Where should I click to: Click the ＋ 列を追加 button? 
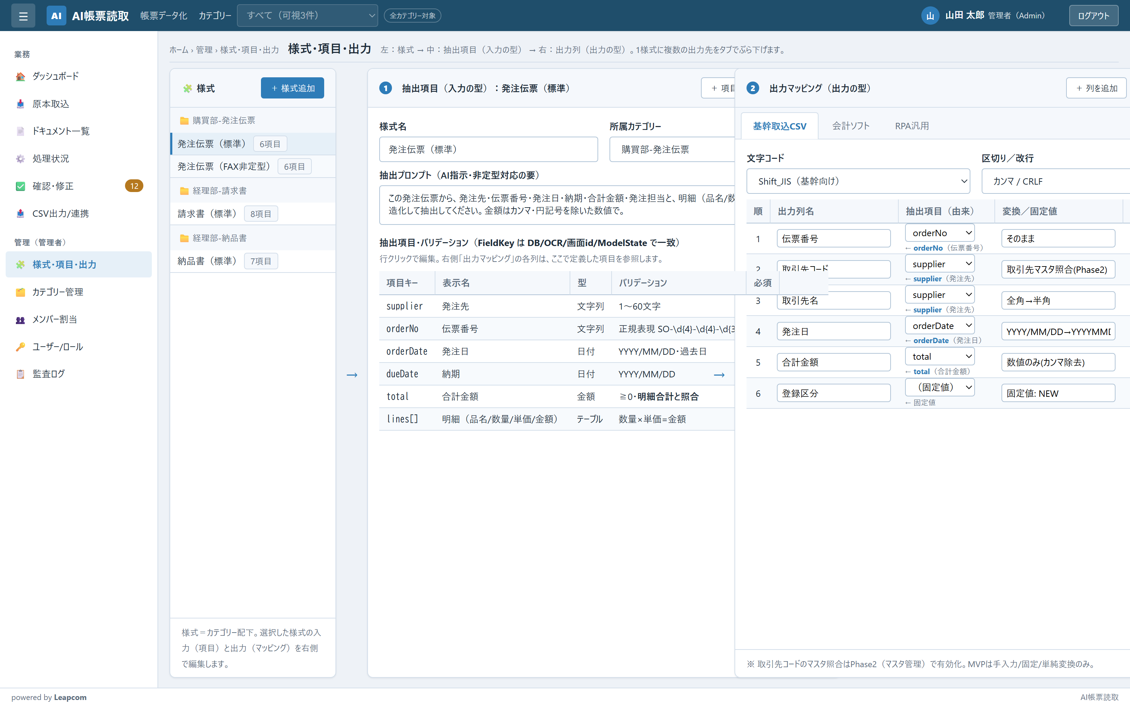pos(1096,88)
